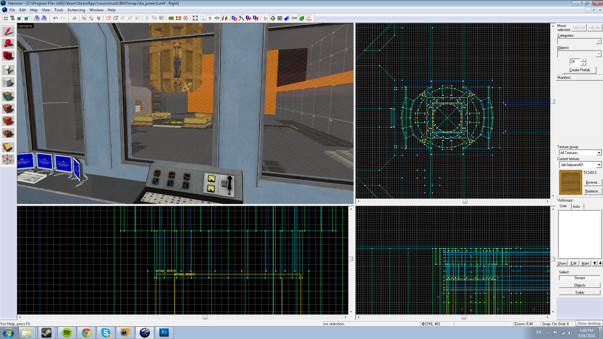Select the Camera tool
Image resolution: width=603 pixels, height=339 pixels.
(x=8, y=56)
